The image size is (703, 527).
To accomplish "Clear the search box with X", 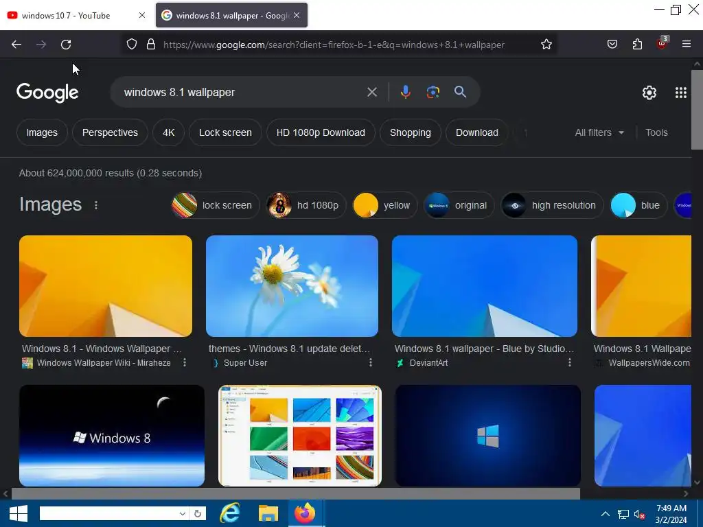I will click(x=372, y=93).
